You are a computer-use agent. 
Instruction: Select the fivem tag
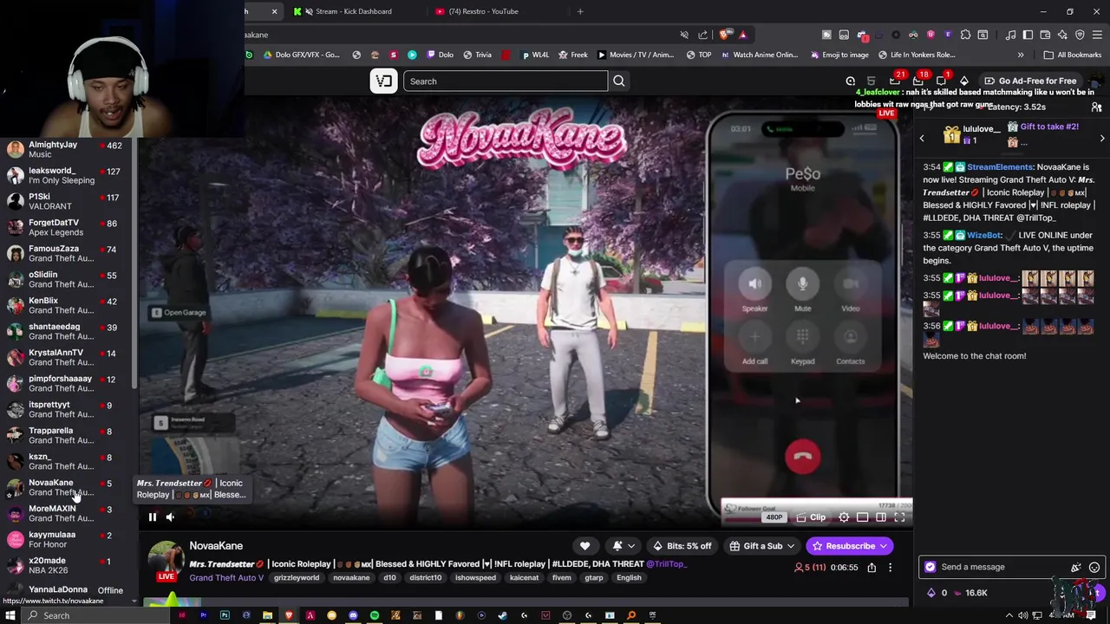point(561,578)
